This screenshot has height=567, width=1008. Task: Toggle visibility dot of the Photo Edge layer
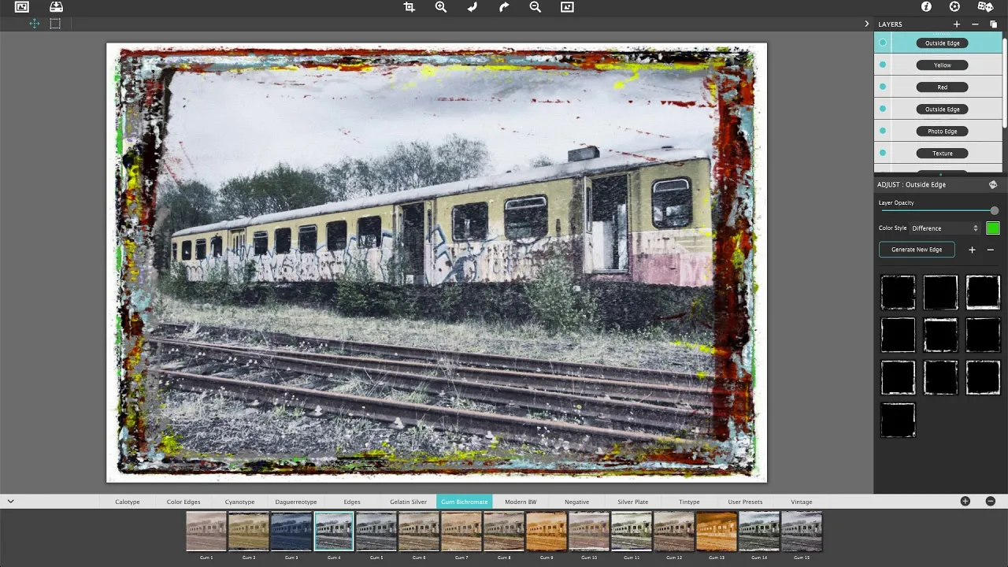(x=883, y=131)
